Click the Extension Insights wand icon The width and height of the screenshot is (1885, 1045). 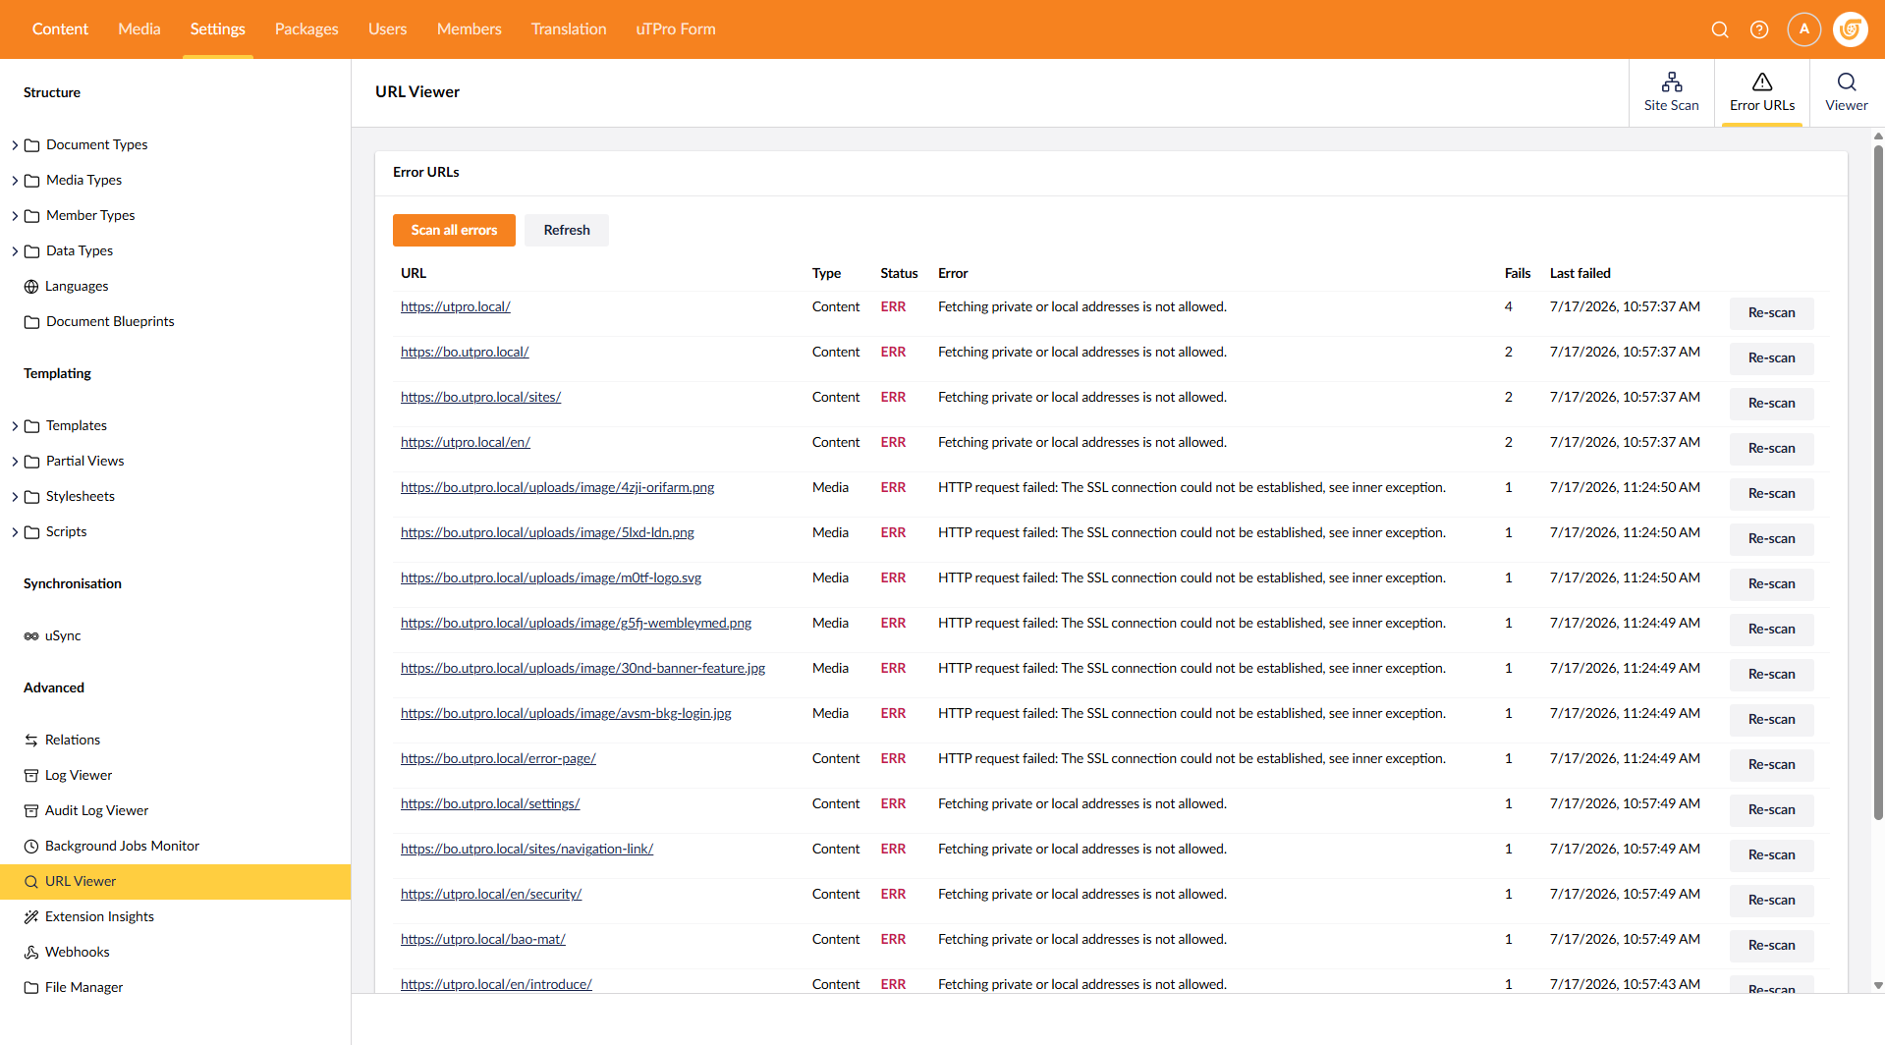(31, 917)
